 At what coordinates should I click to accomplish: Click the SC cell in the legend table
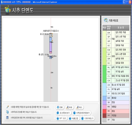click(x=109, y=63)
